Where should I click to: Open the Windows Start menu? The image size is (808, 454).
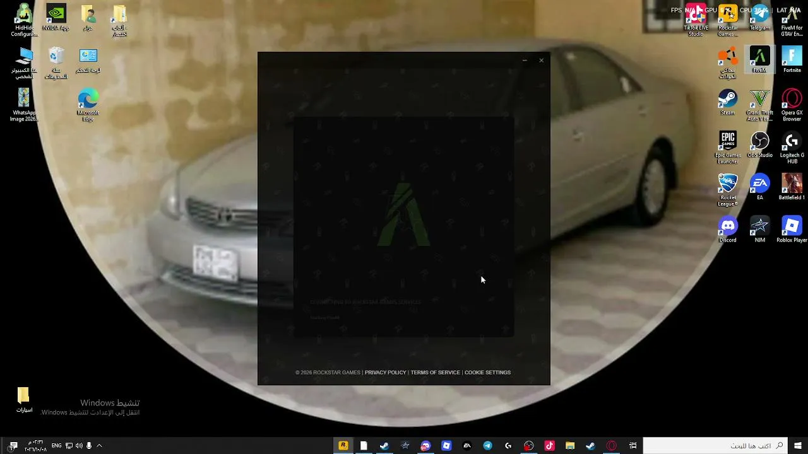798,446
